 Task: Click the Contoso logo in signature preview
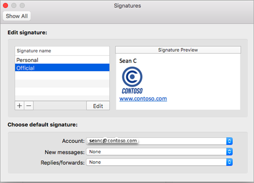click(x=132, y=80)
